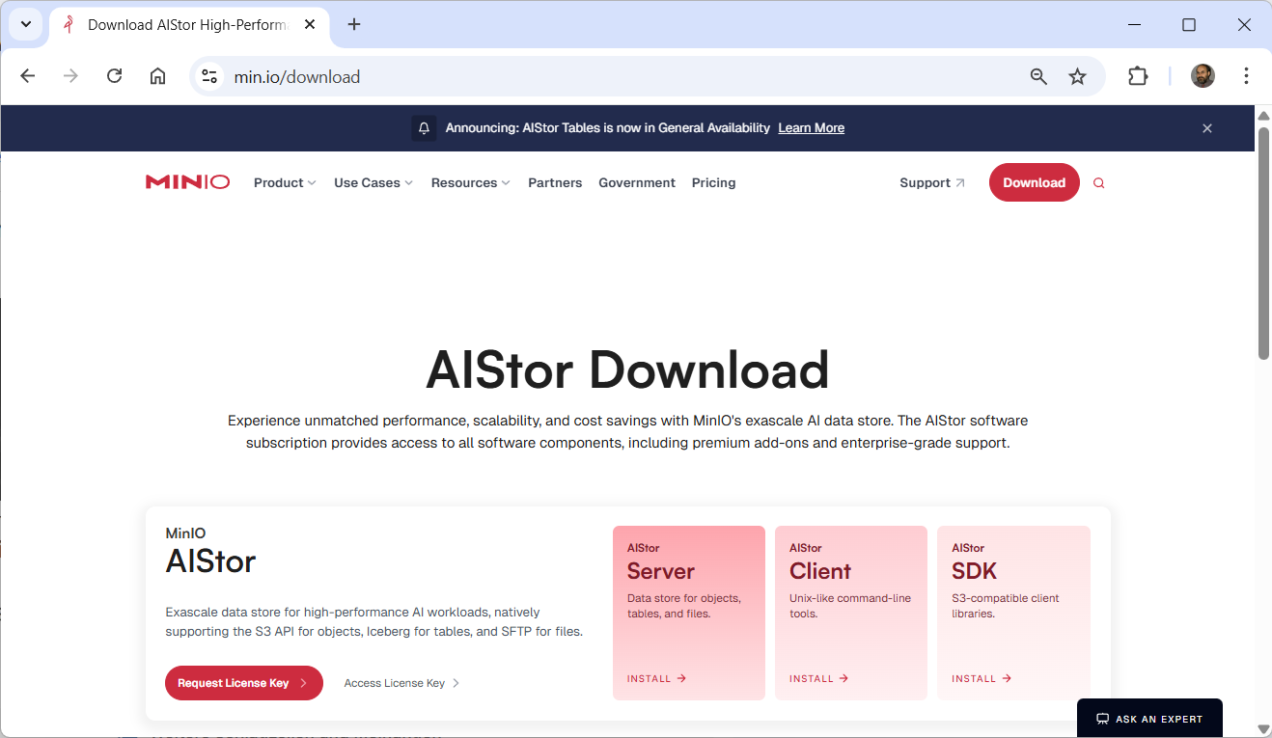Image resolution: width=1272 pixels, height=738 pixels.
Task: Expand the Resources dropdown menu
Action: (x=470, y=183)
